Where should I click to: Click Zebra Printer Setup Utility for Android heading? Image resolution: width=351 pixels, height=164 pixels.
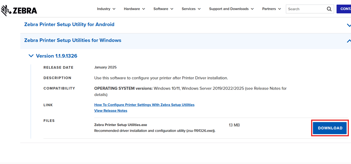(x=69, y=24)
